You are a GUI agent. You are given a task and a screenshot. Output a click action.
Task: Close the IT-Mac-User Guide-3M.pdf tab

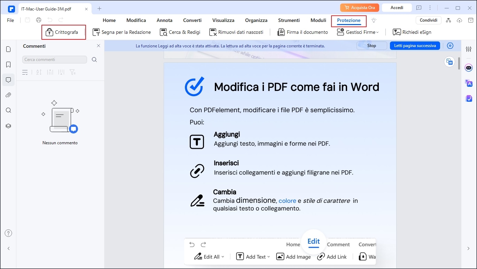[86, 8]
